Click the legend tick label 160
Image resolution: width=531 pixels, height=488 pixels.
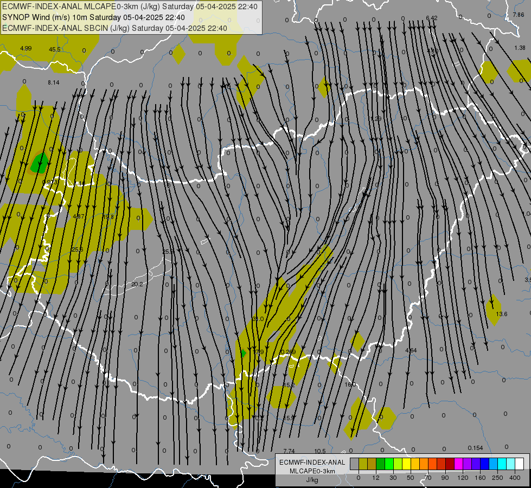(480, 478)
